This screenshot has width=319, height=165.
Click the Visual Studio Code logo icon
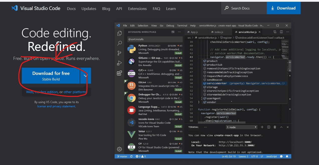(x=15, y=8)
